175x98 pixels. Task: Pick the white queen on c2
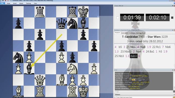coord(40,80)
